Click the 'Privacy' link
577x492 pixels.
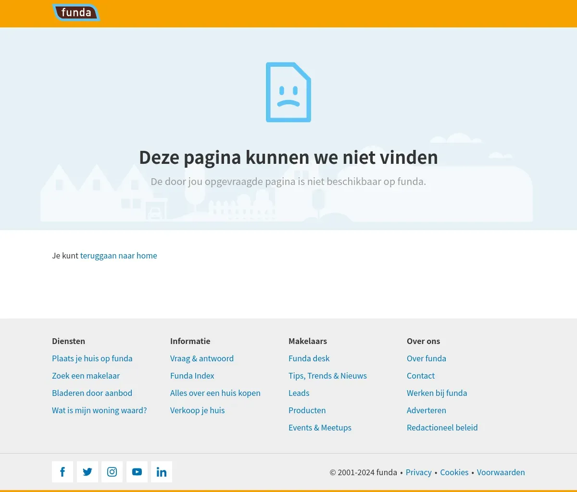point(419,472)
